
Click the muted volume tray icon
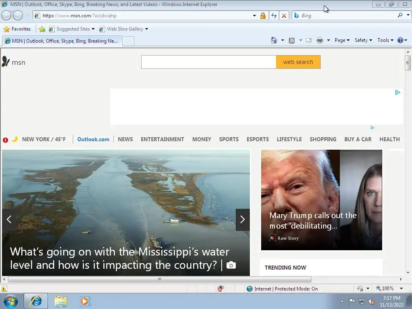[x=371, y=301]
